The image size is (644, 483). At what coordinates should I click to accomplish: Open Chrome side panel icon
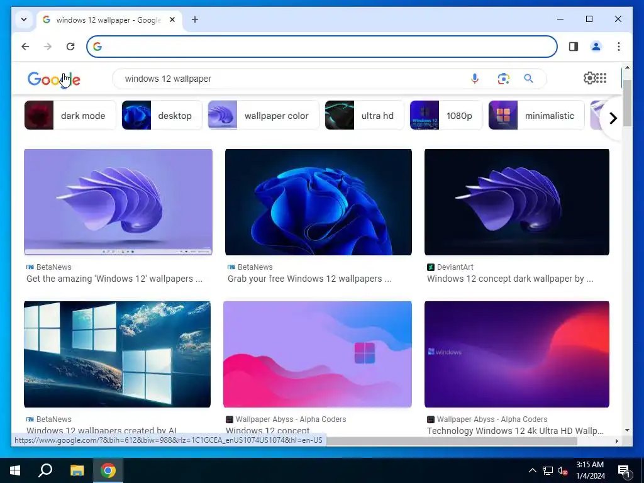[574, 47]
